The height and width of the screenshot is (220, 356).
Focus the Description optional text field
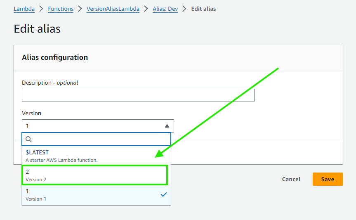138,95
